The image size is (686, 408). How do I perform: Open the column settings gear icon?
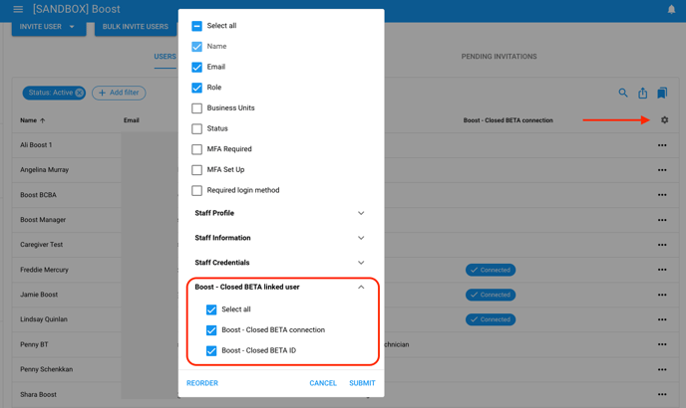click(x=665, y=120)
